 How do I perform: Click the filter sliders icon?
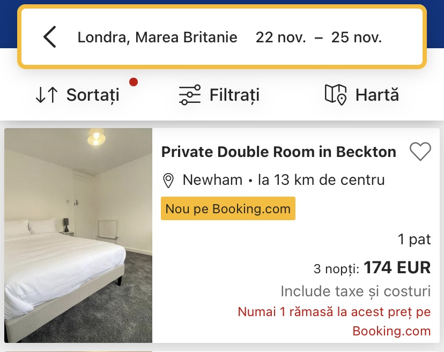click(x=189, y=95)
